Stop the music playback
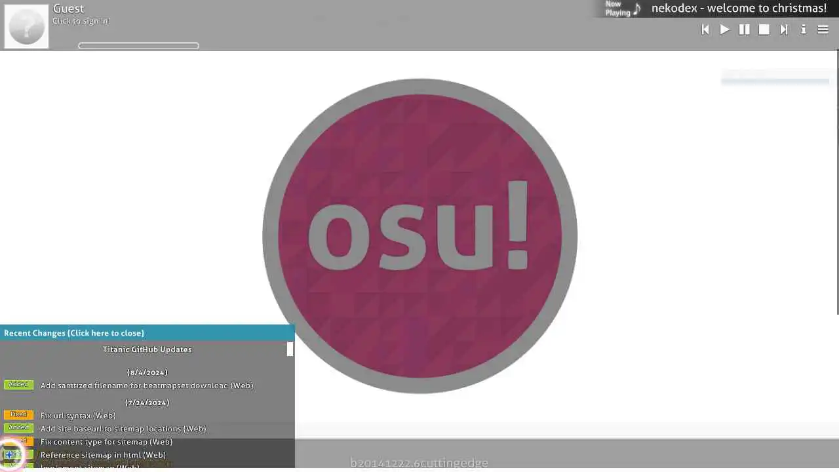Viewport: 839px width, 472px height. [764, 29]
